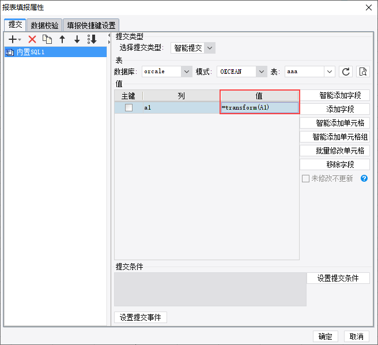The image size is (378, 345).
Task: Click the add (plus) submit item icon
Action: 13,39
